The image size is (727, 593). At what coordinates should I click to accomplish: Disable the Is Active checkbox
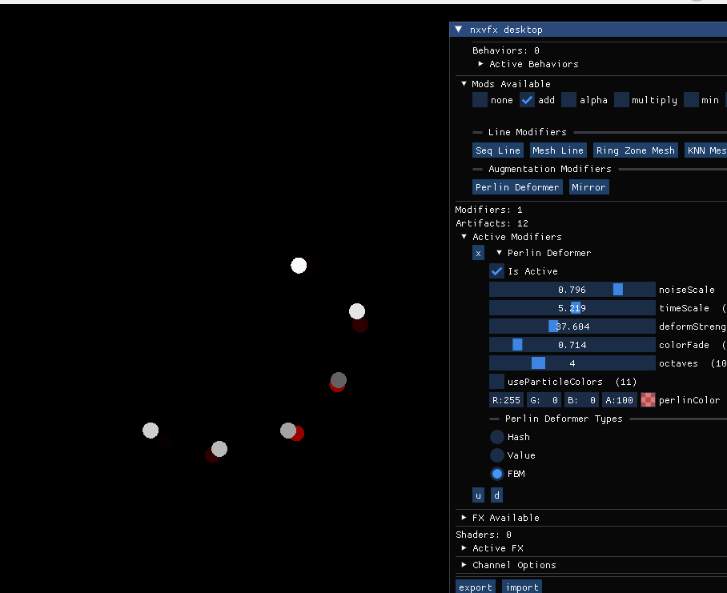[496, 270]
